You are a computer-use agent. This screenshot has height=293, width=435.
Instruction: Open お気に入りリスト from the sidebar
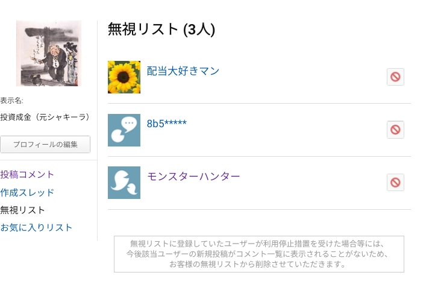click(37, 227)
